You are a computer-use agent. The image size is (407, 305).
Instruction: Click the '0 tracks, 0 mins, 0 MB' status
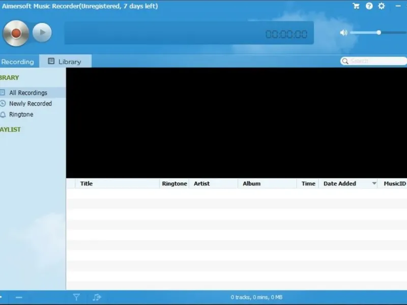(256, 297)
